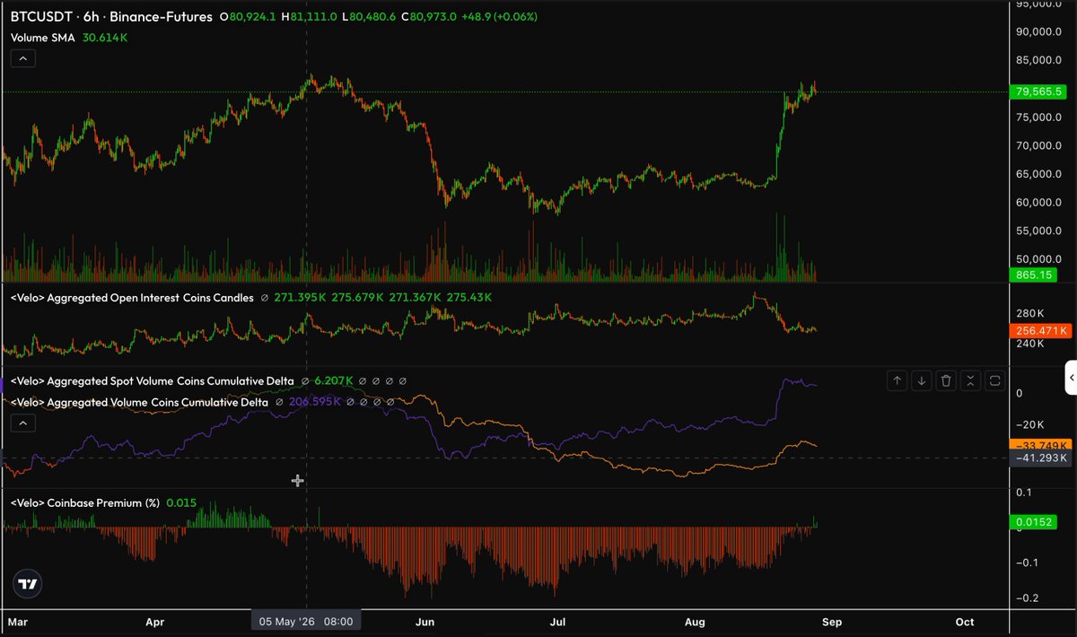Collapse the cumulative delta pane
This screenshot has height=637, width=1077.
click(x=970, y=381)
